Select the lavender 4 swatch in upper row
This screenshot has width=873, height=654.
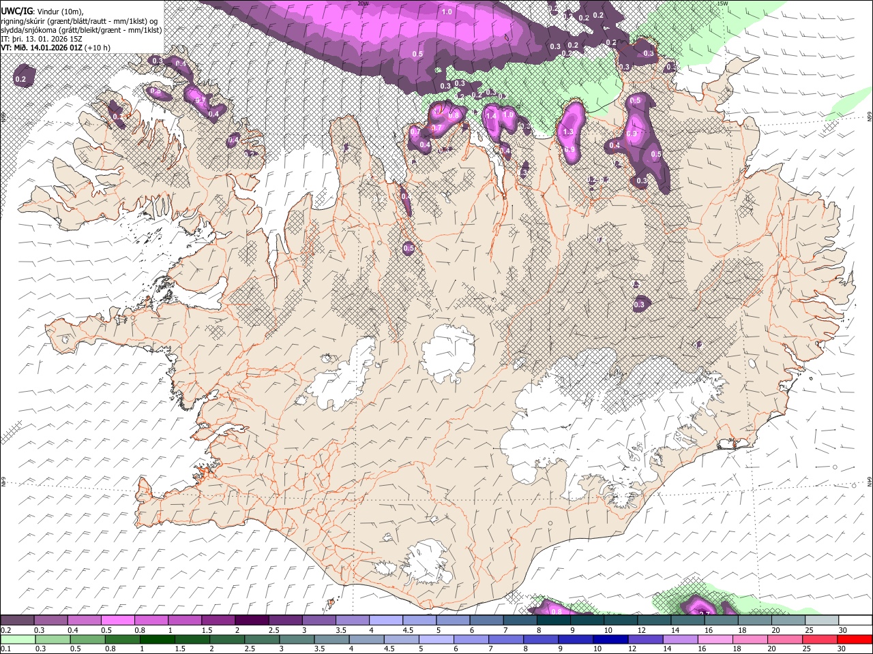coord(385,620)
